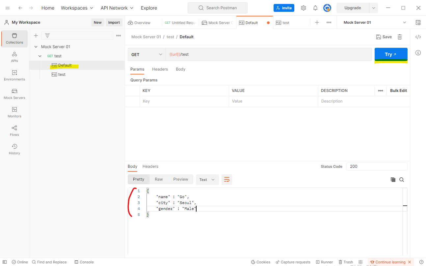The width and height of the screenshot is (426, 266).
Task: Open the tab options three-dot menu
Action: coord(329,22)
